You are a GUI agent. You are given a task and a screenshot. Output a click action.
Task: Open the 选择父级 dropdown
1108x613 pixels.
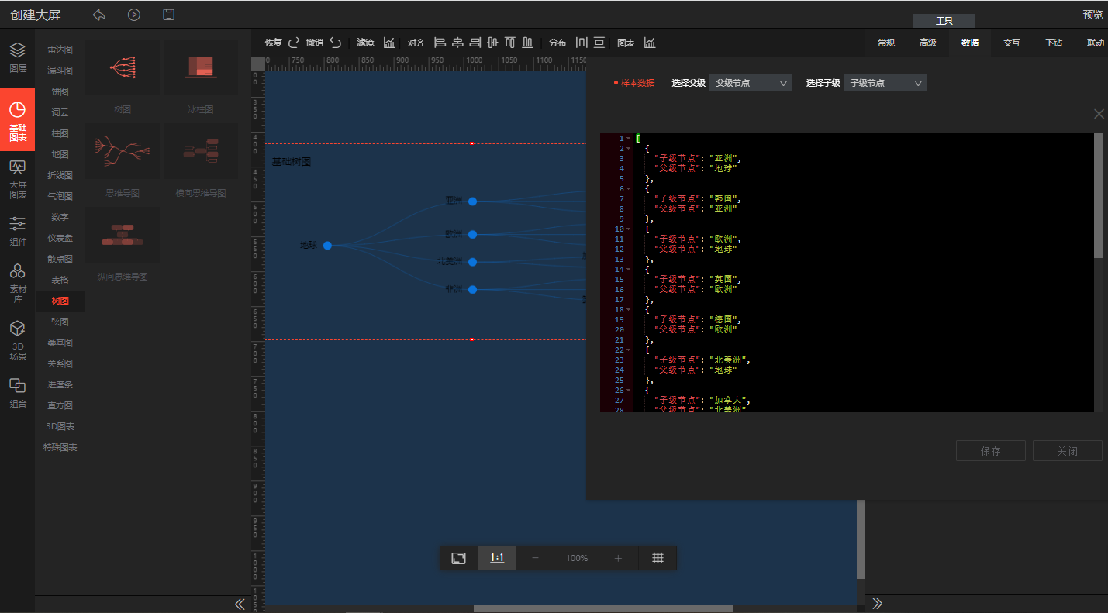click(x=751, y=83)
